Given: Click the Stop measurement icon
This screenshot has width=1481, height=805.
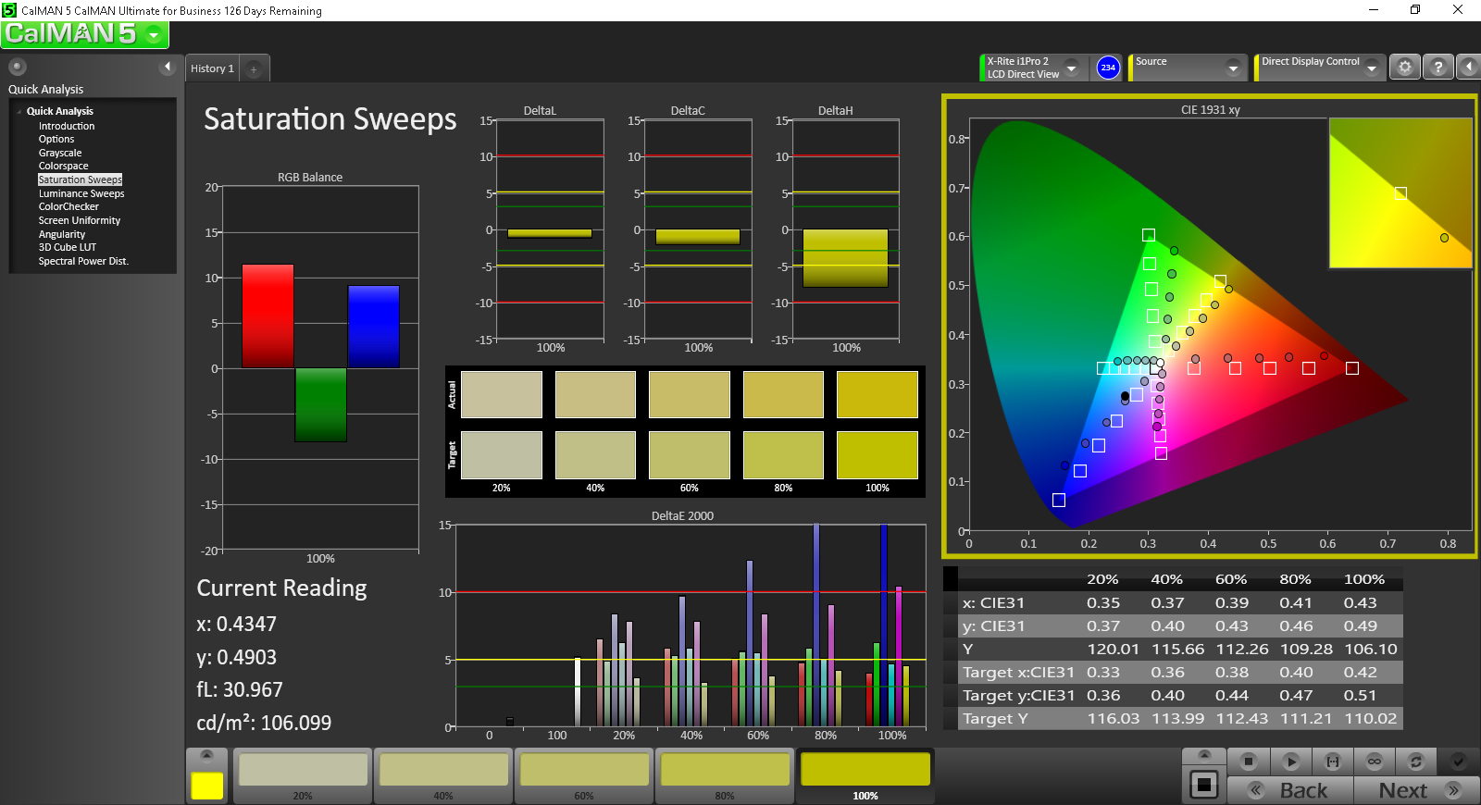Looking at the screenshot, I should pyautogui.click(x=1248, y=762).
